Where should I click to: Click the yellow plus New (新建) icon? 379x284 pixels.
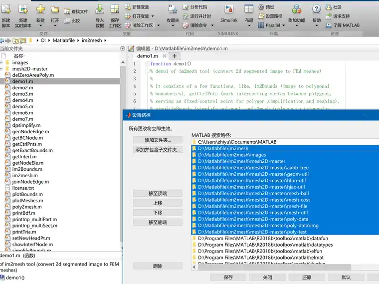click(x=40, y=9)
